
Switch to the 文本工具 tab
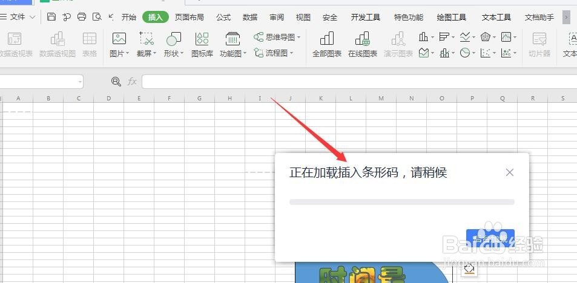(496, 17)
